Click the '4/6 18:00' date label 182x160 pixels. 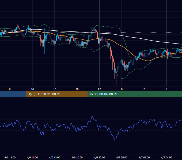[55, 157]
